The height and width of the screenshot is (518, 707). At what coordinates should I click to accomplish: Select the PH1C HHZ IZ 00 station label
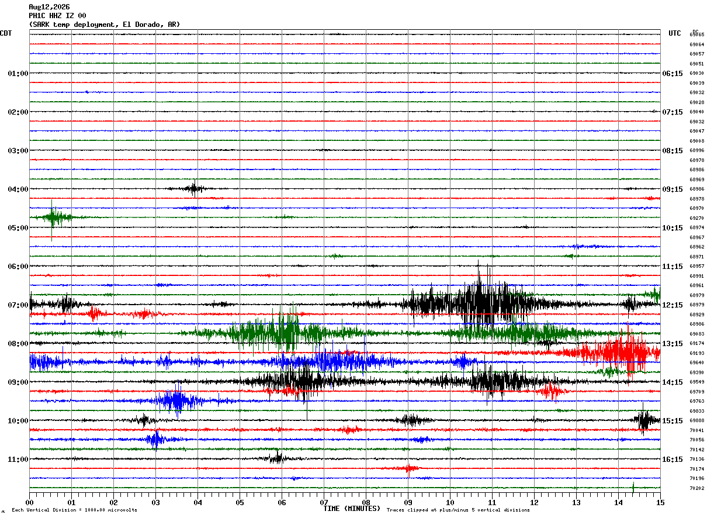pyautogui.click(x=57, y=16)
